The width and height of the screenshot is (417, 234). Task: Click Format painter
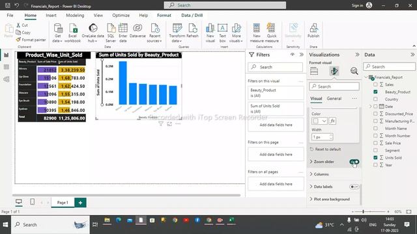click(31, 40)
